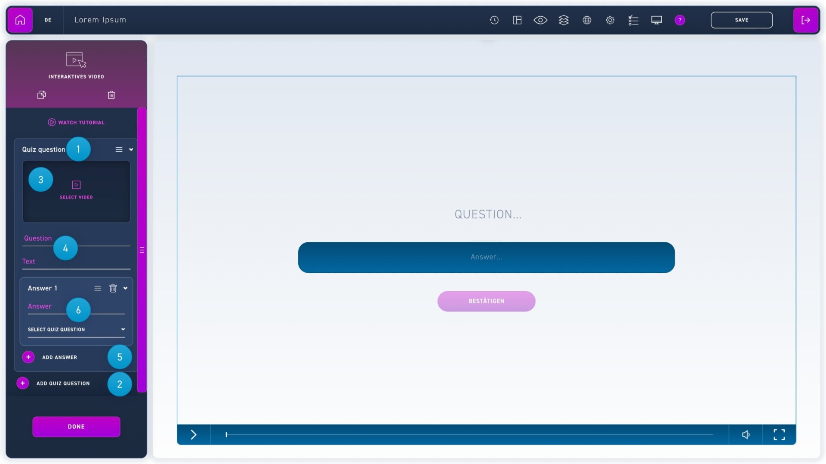Viewport: 826px width, 464px height.
Task: Collapse the Quiz question panel chevron
Action: coord(131,150)
